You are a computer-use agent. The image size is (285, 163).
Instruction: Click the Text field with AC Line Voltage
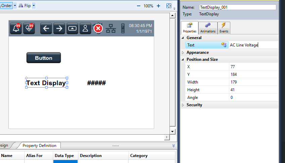click(x=253, y=45)
